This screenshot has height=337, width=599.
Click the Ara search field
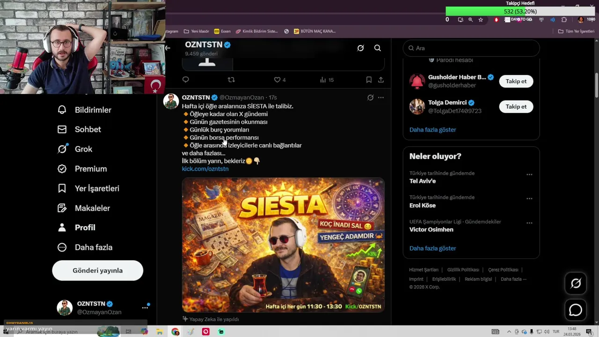[x=471, y=48]
